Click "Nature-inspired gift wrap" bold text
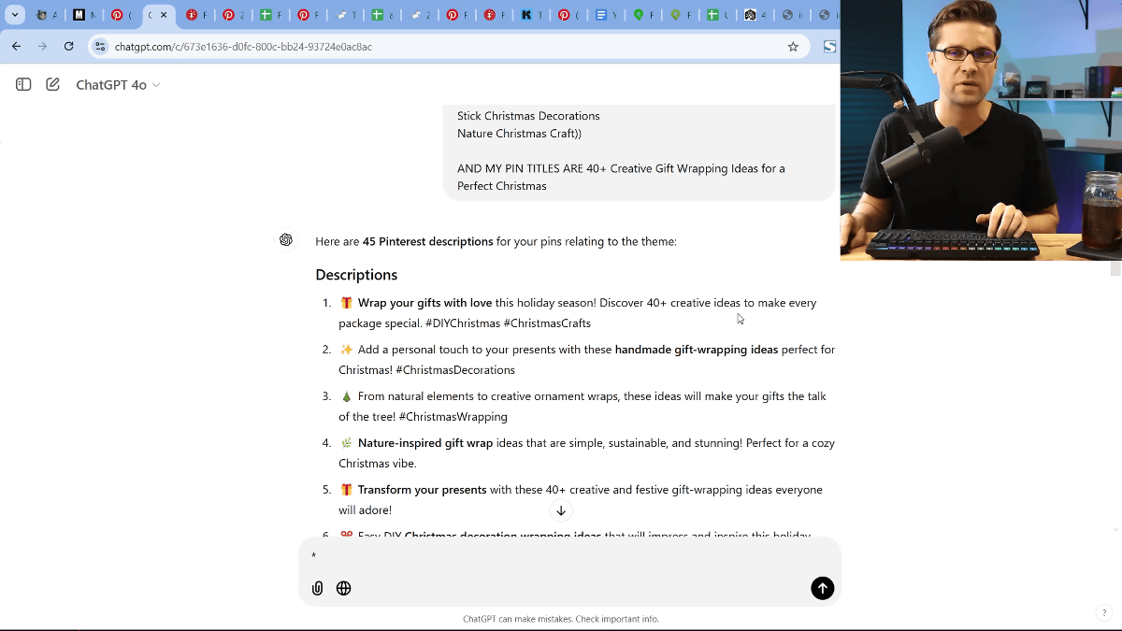 [425, 443]
